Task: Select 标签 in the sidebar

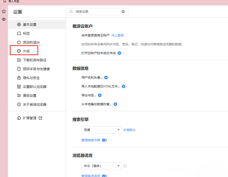Action: point(36,34)
